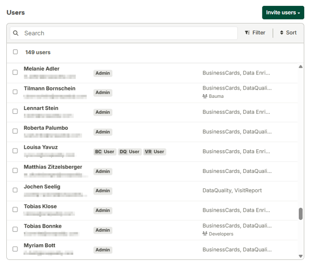311x264 pixels.
Task: Check the box for Myriam Bott
Action: coord(15,249)
